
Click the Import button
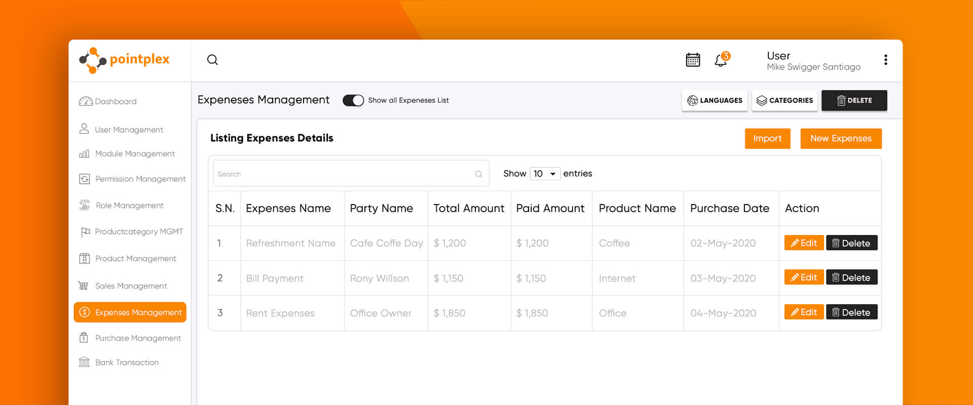coord(767,138)
